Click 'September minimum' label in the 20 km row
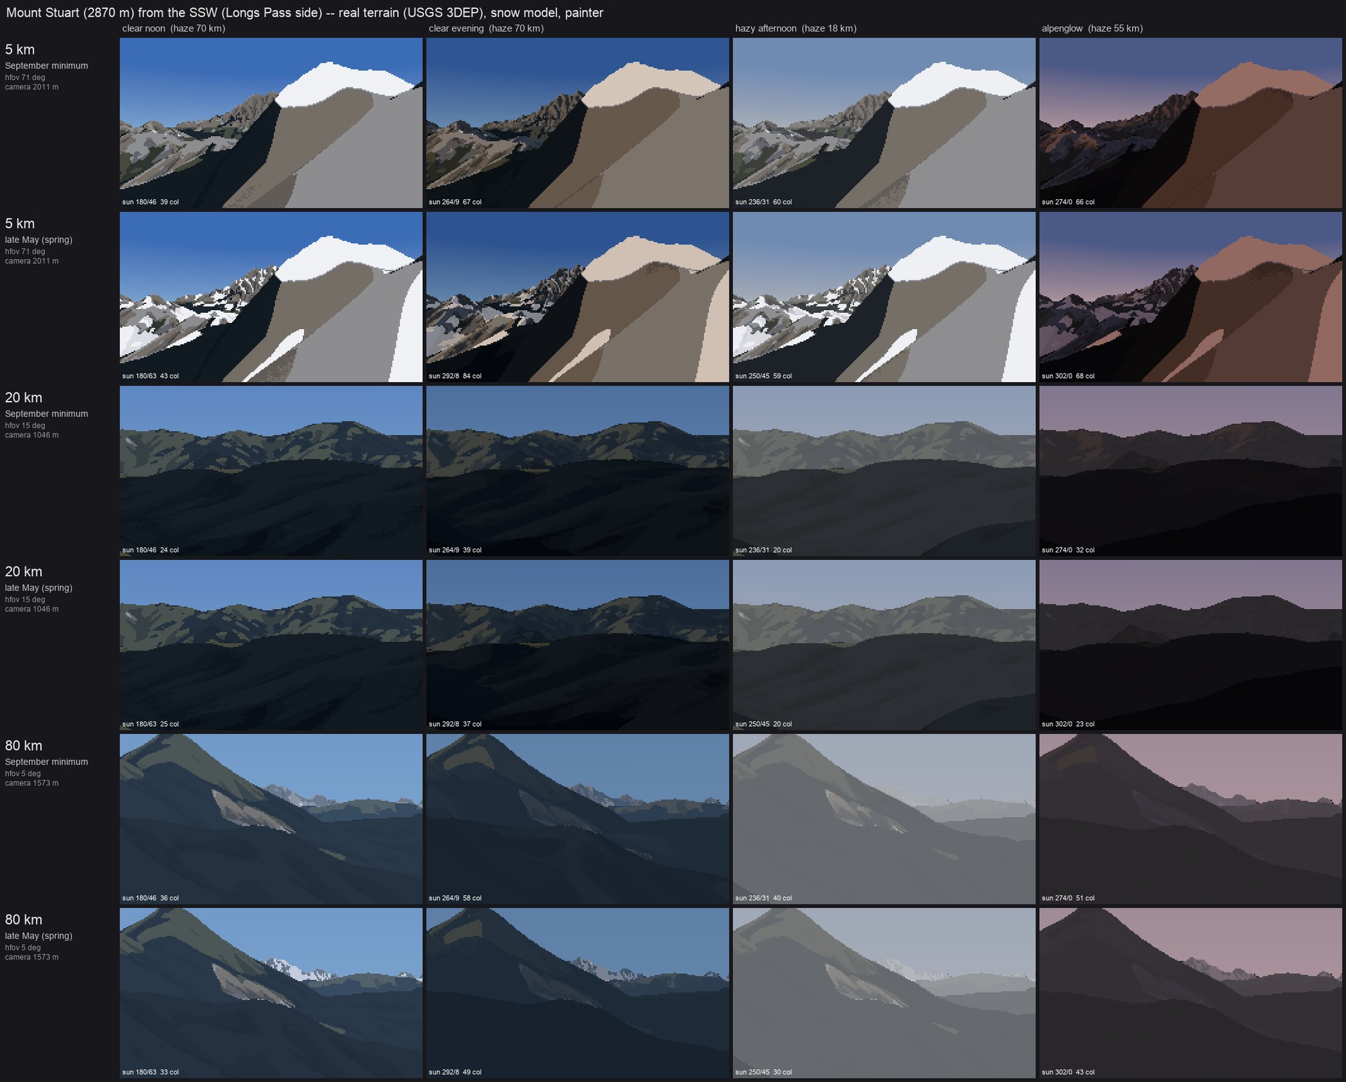The height and width of the screenshot is (1082, 1346). tap(46, 414)
